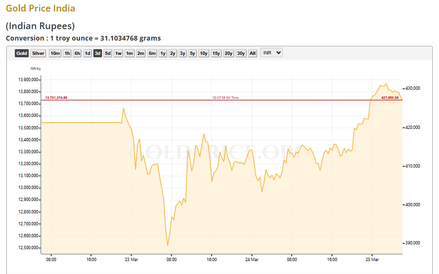
Task: Show the 5y price history
Action: (x=192, y=53)
